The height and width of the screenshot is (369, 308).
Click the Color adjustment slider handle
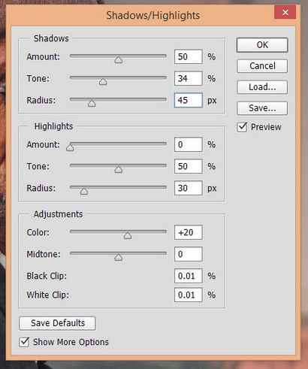pos(128,235)
